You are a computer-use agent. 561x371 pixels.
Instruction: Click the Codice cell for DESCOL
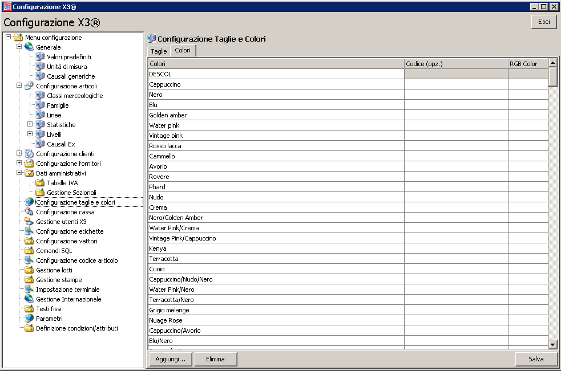click(456, 74)
